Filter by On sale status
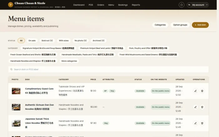 [x=32, y=40]
